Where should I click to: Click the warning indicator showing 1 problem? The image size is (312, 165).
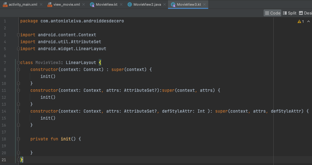(301, 21)
